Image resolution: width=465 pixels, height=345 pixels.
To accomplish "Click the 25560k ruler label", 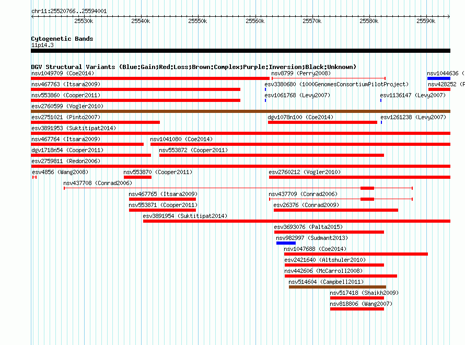I will [x=255, y=21].
